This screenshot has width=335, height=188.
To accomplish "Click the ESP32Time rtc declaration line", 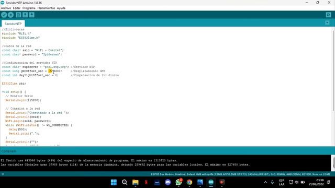I will (14, 84).
